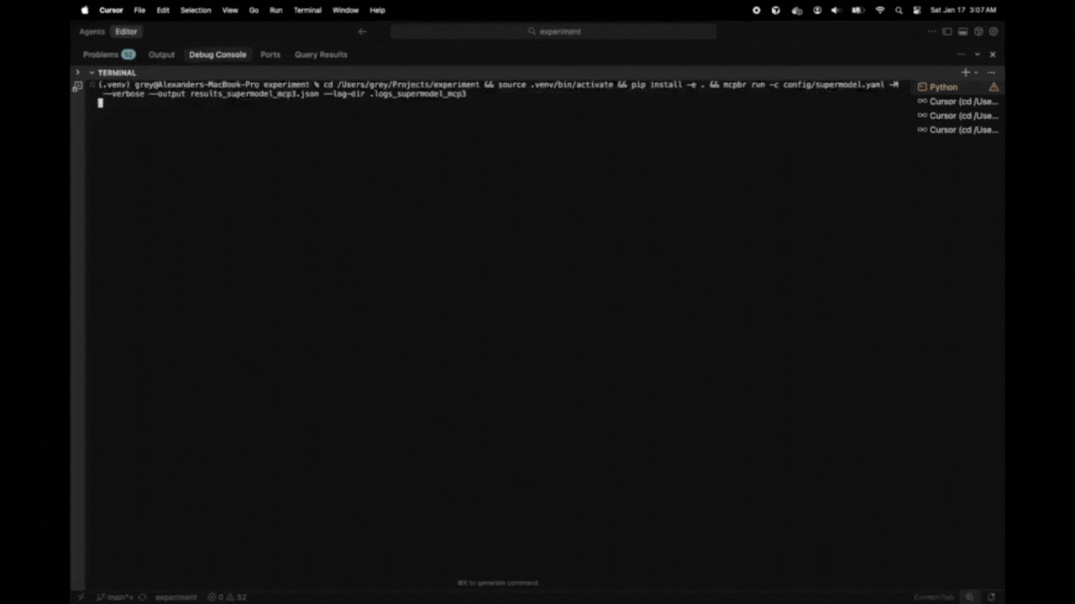
Task: Open the Ports tab
Action: tap(270, 55)
